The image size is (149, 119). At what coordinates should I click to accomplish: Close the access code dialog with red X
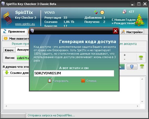point(115,31)
